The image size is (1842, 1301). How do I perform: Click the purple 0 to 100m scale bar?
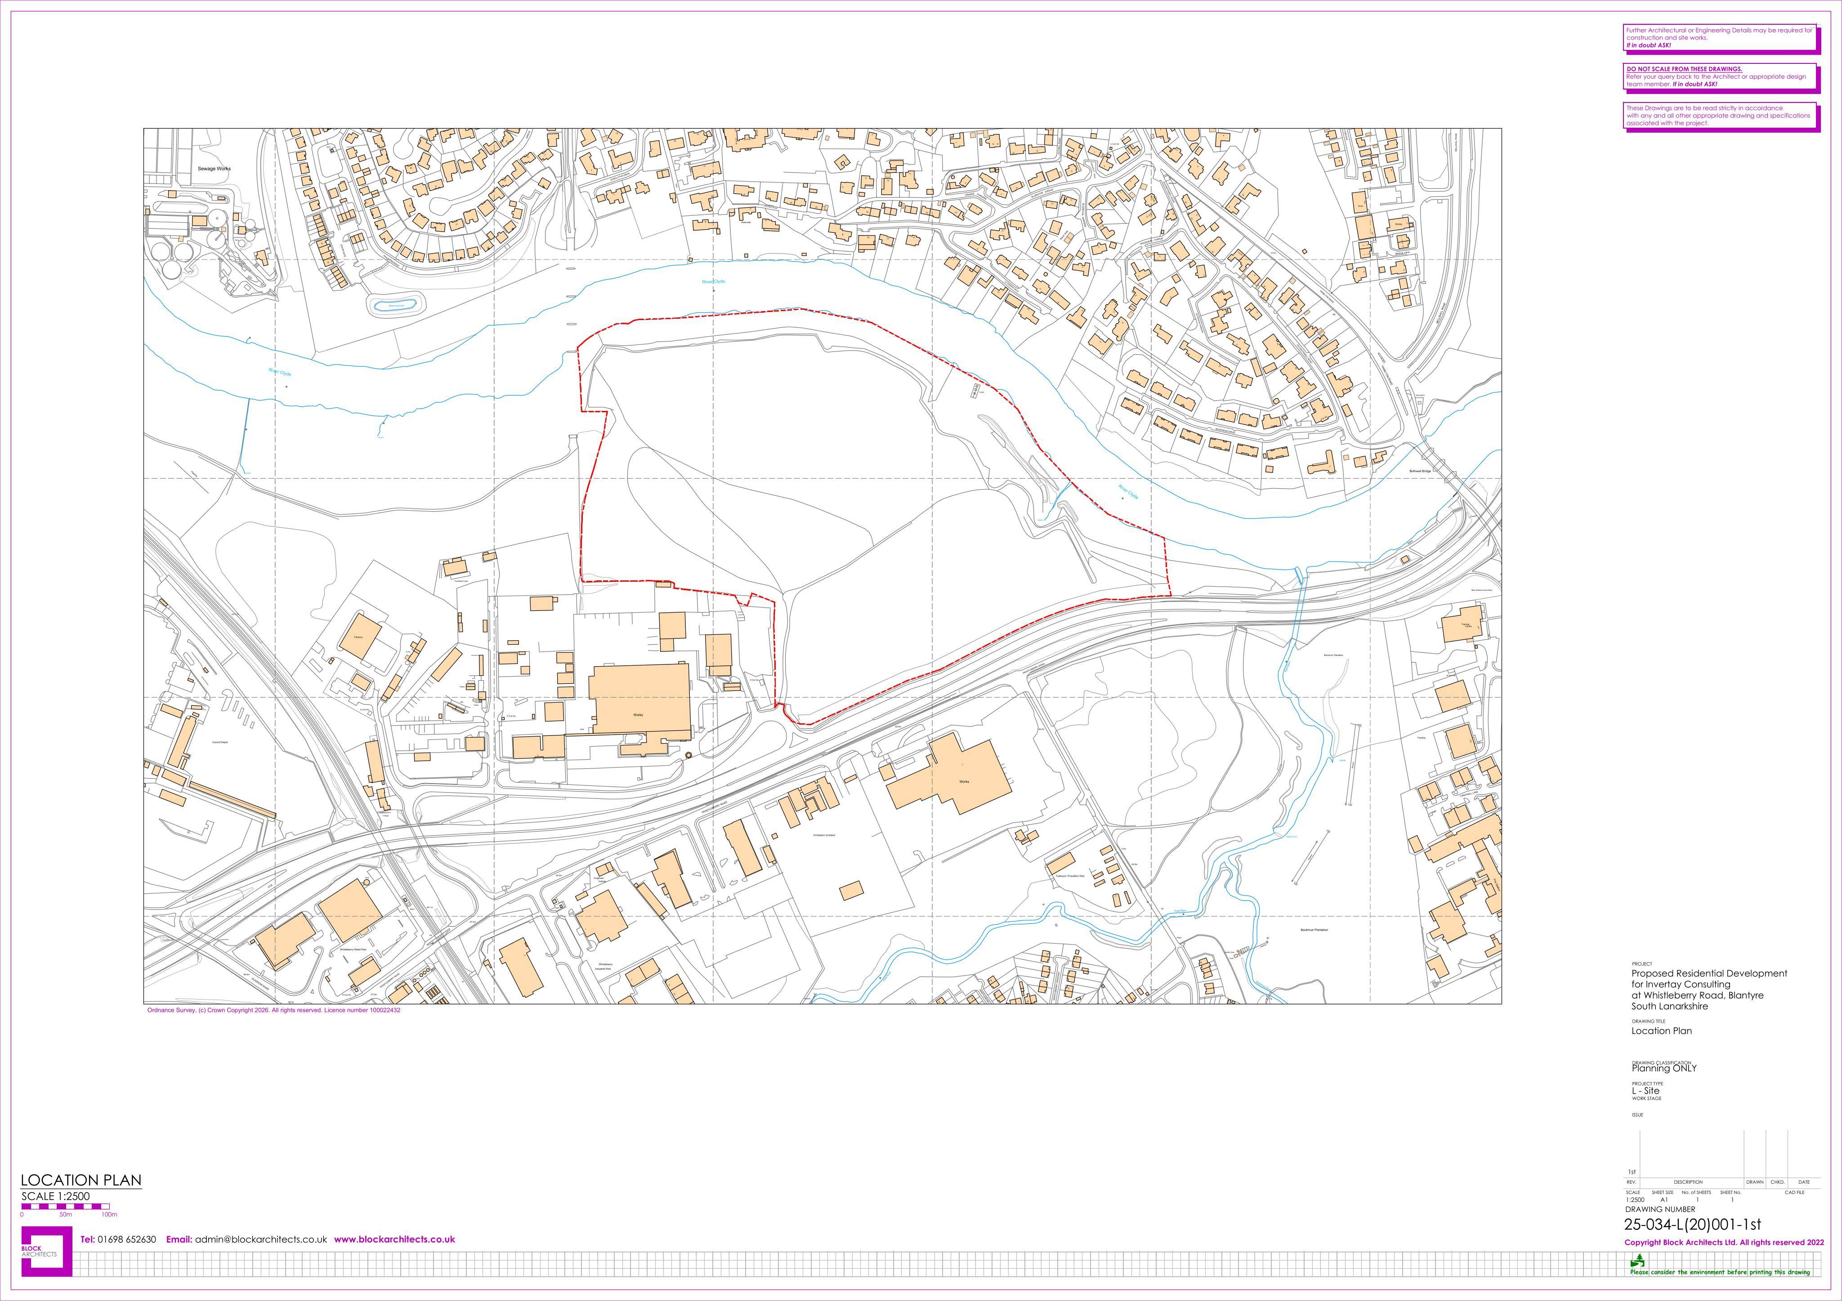click(66, 1206)
